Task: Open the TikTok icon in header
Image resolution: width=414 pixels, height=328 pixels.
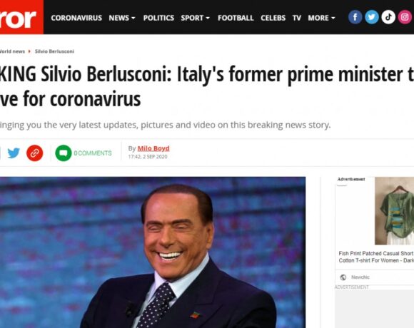Action: pos(388,17)
